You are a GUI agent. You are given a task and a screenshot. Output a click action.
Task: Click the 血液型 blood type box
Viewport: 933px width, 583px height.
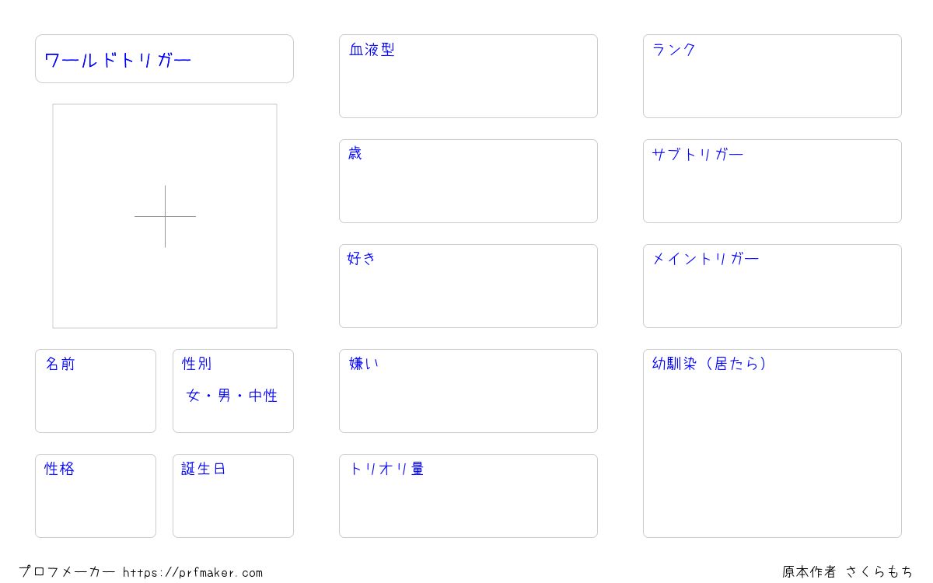(468, 76)
